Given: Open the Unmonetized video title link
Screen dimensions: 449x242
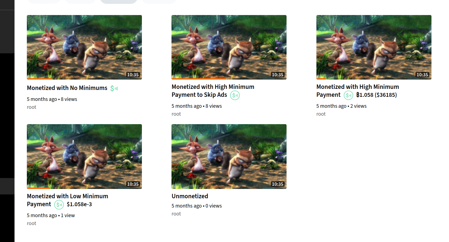Looking at the screenshot, I should 190,196.
